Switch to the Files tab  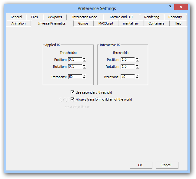(x=35, y=17)
